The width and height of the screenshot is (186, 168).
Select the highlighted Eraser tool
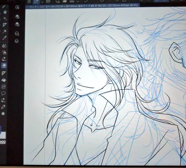point(4,65)
